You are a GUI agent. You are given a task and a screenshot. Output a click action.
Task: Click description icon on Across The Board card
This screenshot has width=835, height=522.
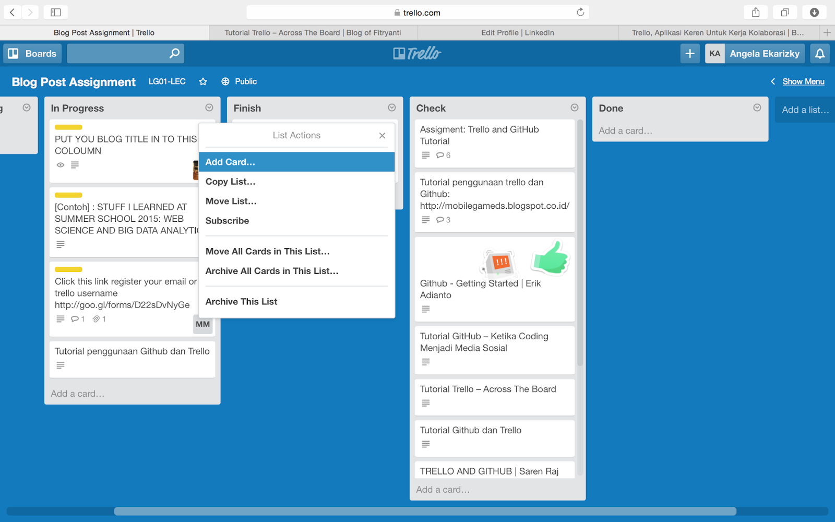click(426, 403)
